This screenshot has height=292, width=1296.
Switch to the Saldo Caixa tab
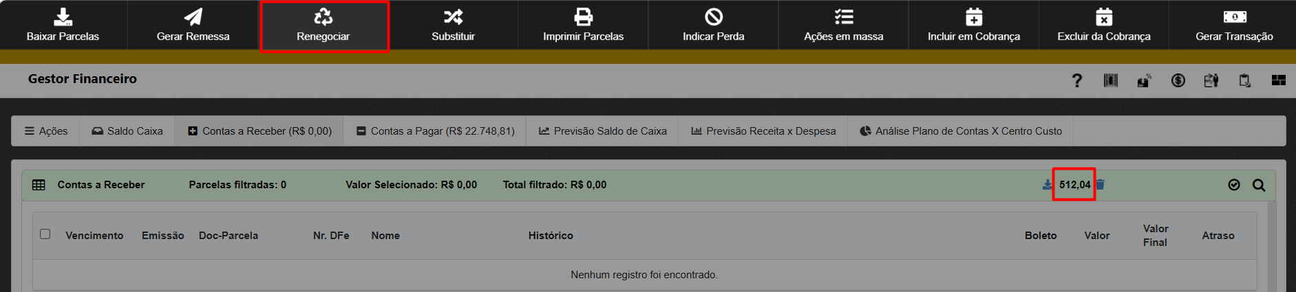pyautogui.click(x=127, y=131)
